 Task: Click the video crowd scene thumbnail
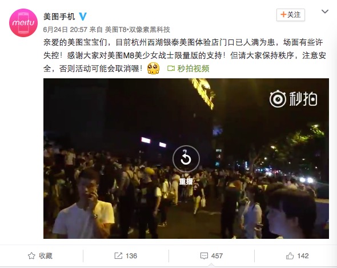186,158
